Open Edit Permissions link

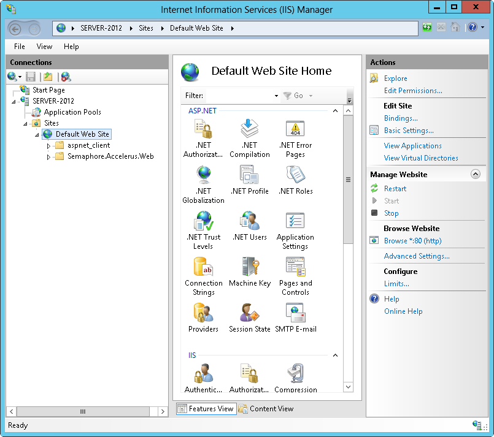click(413, 91)
